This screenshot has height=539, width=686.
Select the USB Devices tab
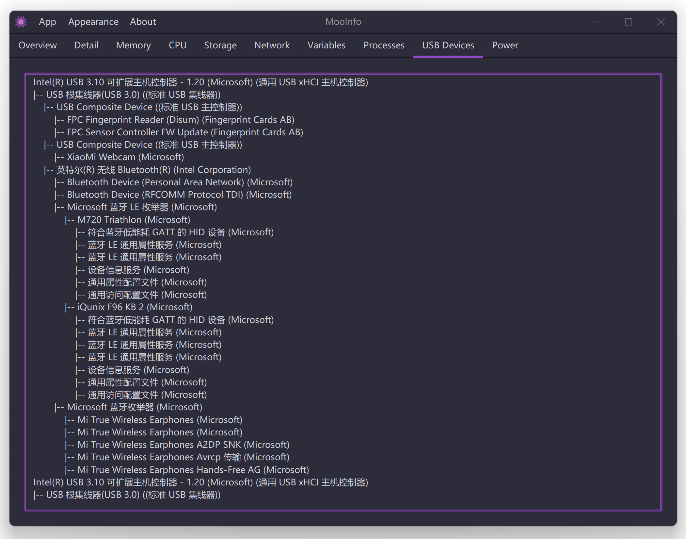point(448,45)
